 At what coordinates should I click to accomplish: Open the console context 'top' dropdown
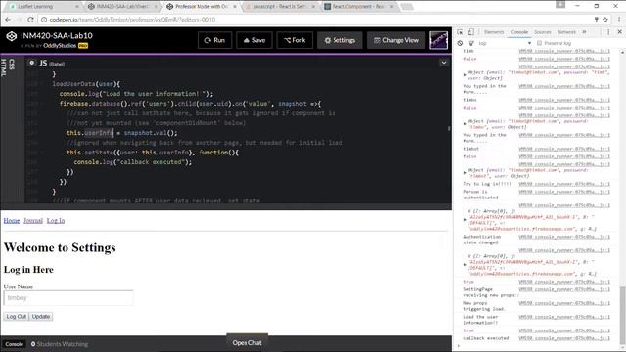point(505,43)
